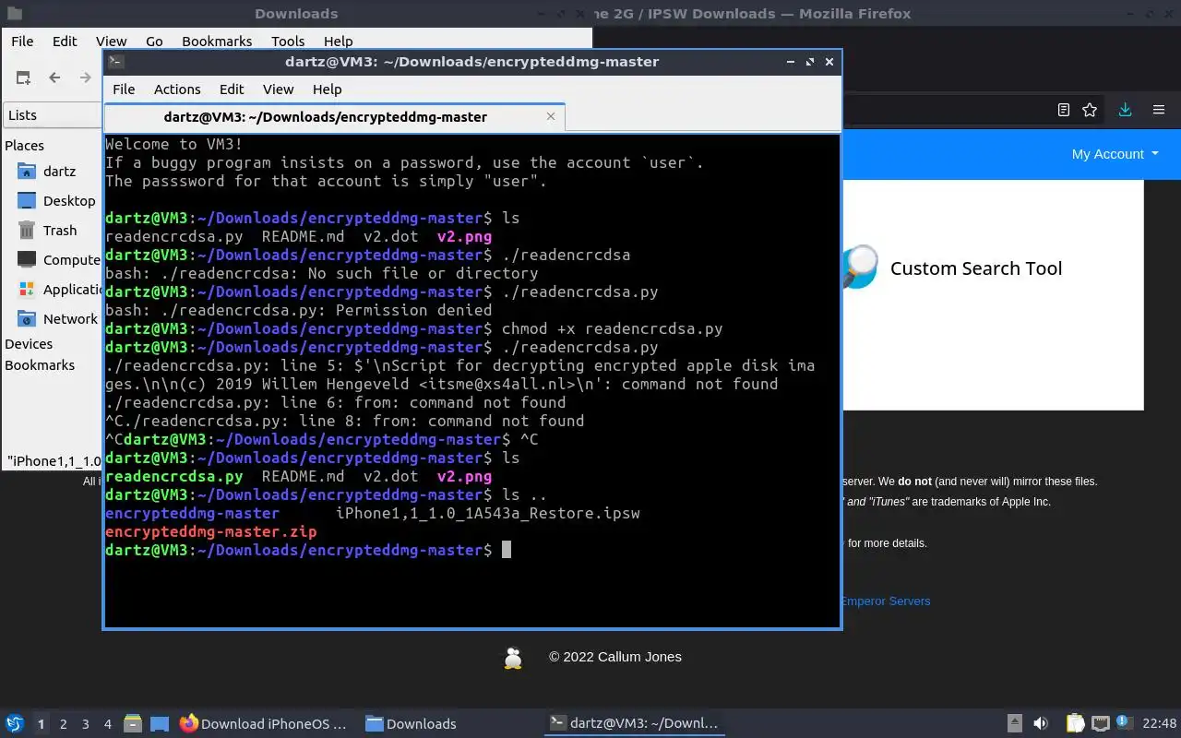Switch to workspace 4

point(108,724)
